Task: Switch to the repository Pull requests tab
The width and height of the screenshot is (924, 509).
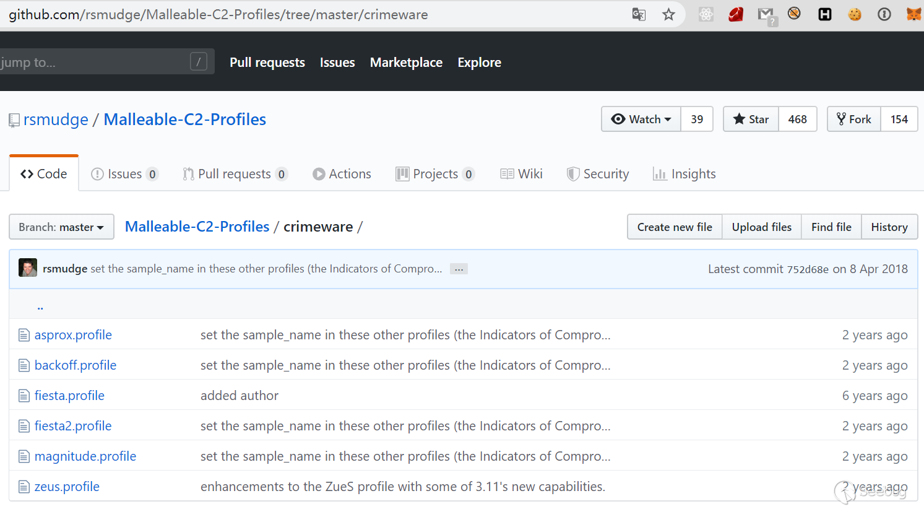Action: point(235,174)
